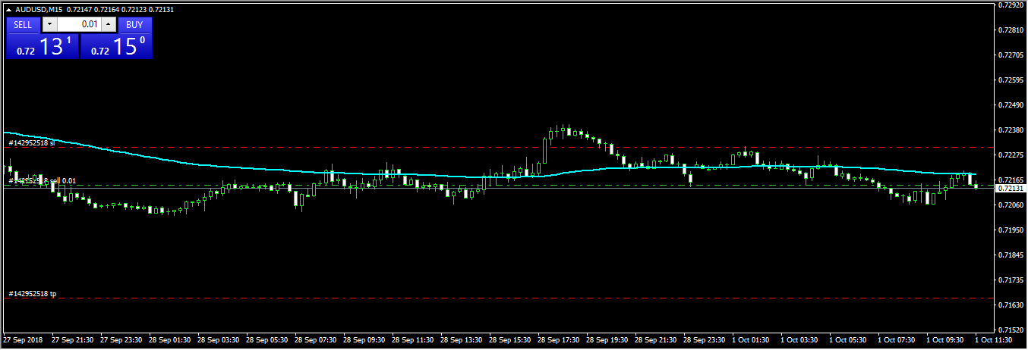1028x350 pixels.
Task: Select the #142952518 sell 0.01 order label
Action: (42, 181)
